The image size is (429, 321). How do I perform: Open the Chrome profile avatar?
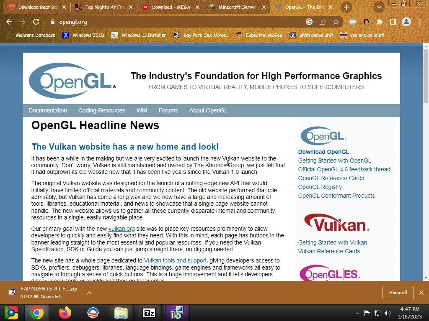pyautogui.click(x=406, y=22)
